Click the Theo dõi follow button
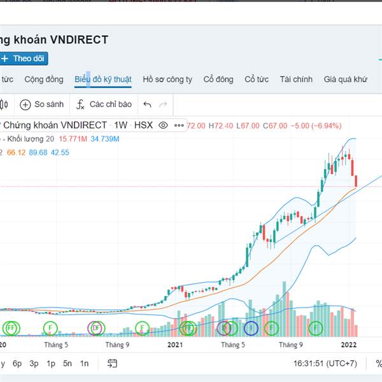 pyautogui.click(x=24, y=59)
